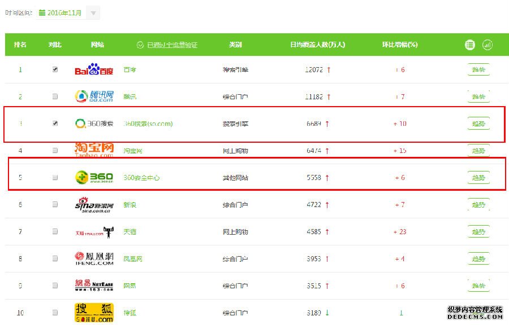
Task: Switch to the list view icon in header
Action: tap(470, 45)
